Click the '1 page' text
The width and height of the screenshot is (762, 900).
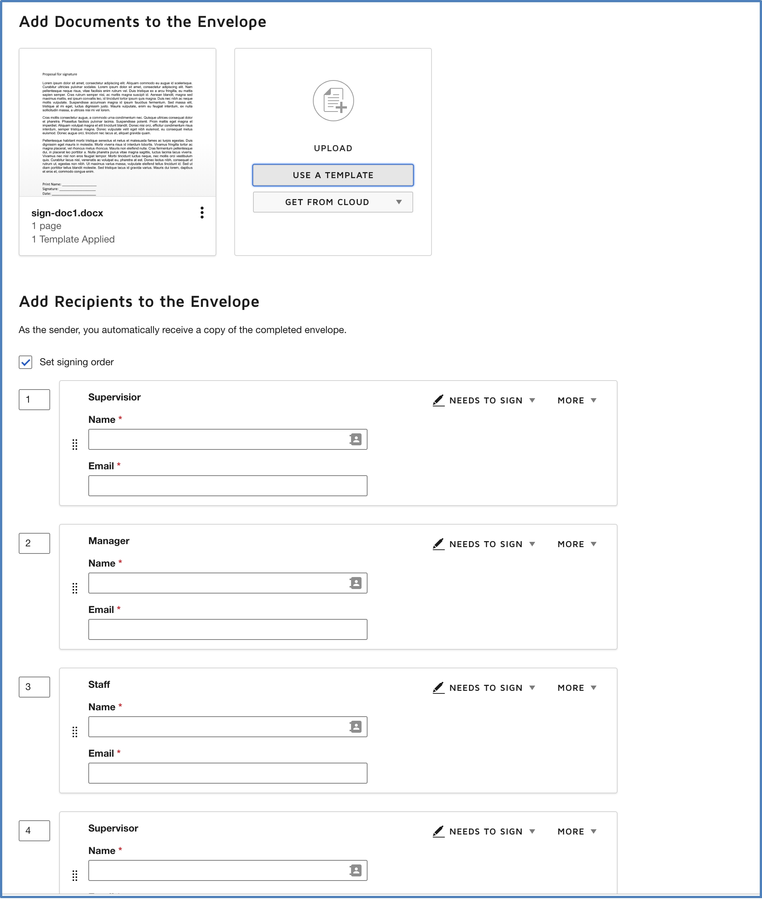tap(46, 226)
